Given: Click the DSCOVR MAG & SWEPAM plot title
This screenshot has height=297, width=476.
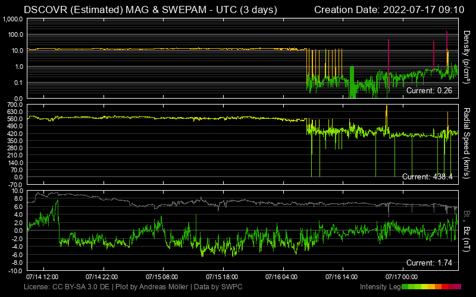Looking at the screenshot, I should pos(151,10).
